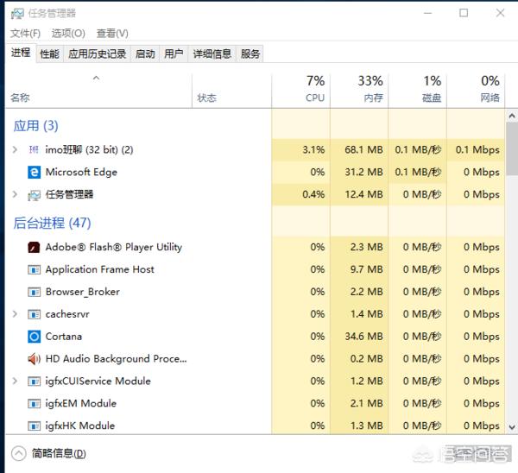Click the 68.1 MB memory cell
The height and width of the screenshot is (473, 518).
[359, 149]
